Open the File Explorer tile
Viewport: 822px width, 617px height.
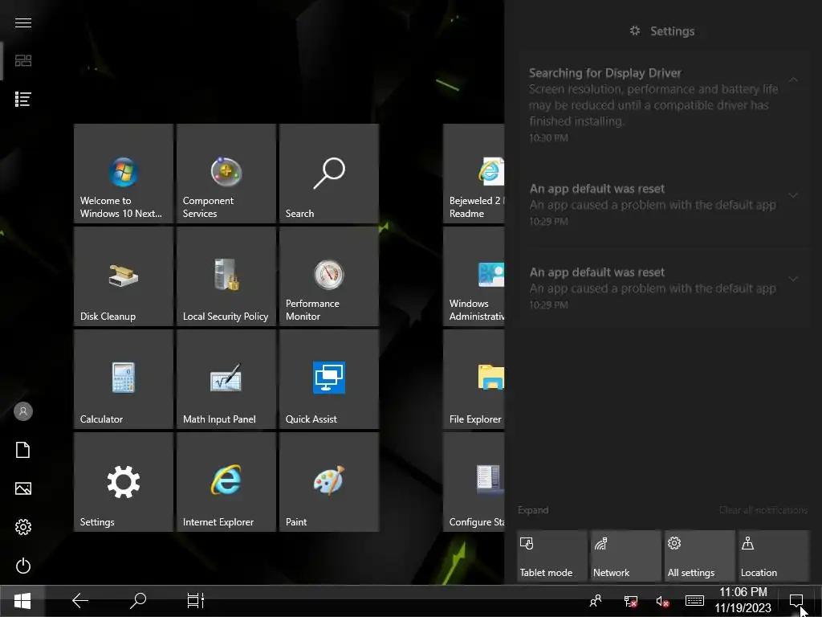(x=474, y=379)
